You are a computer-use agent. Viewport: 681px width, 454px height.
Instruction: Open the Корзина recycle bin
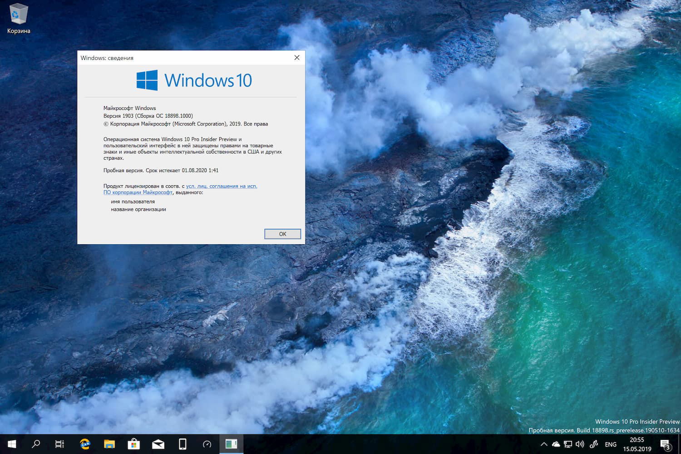18,14
